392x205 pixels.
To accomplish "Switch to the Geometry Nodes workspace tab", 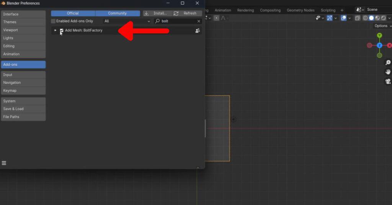I will (x=301, y=10).
